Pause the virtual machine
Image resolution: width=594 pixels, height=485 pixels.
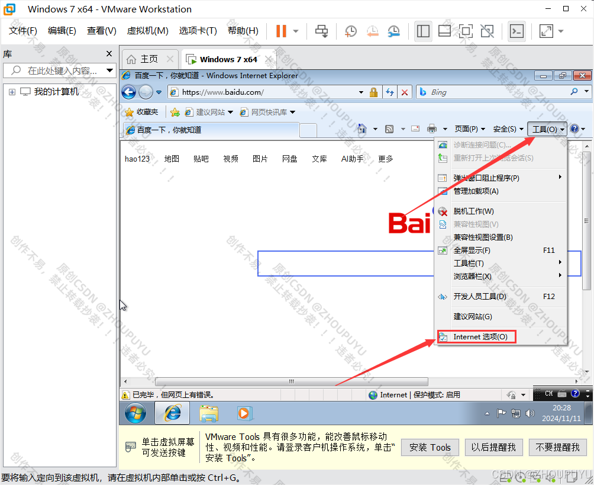281,31
